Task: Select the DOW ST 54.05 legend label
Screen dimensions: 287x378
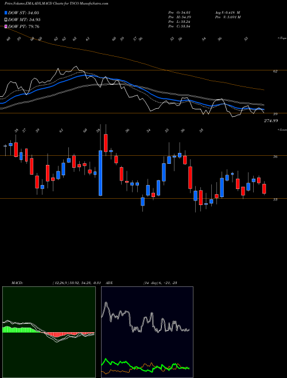Action: coord(24,13)
